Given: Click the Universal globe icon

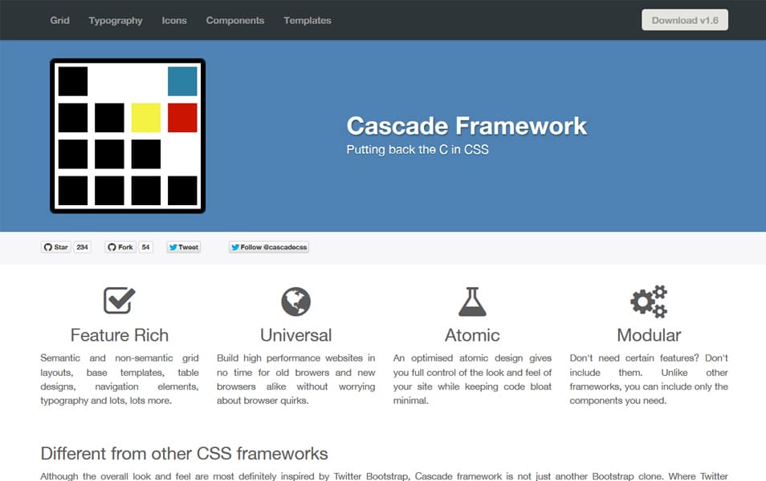Looking at the screenshot, I should (x=295, y=301).
